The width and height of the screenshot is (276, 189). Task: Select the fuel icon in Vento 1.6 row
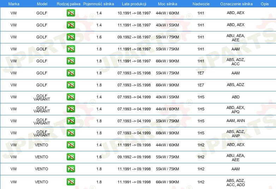pos(71,157)
